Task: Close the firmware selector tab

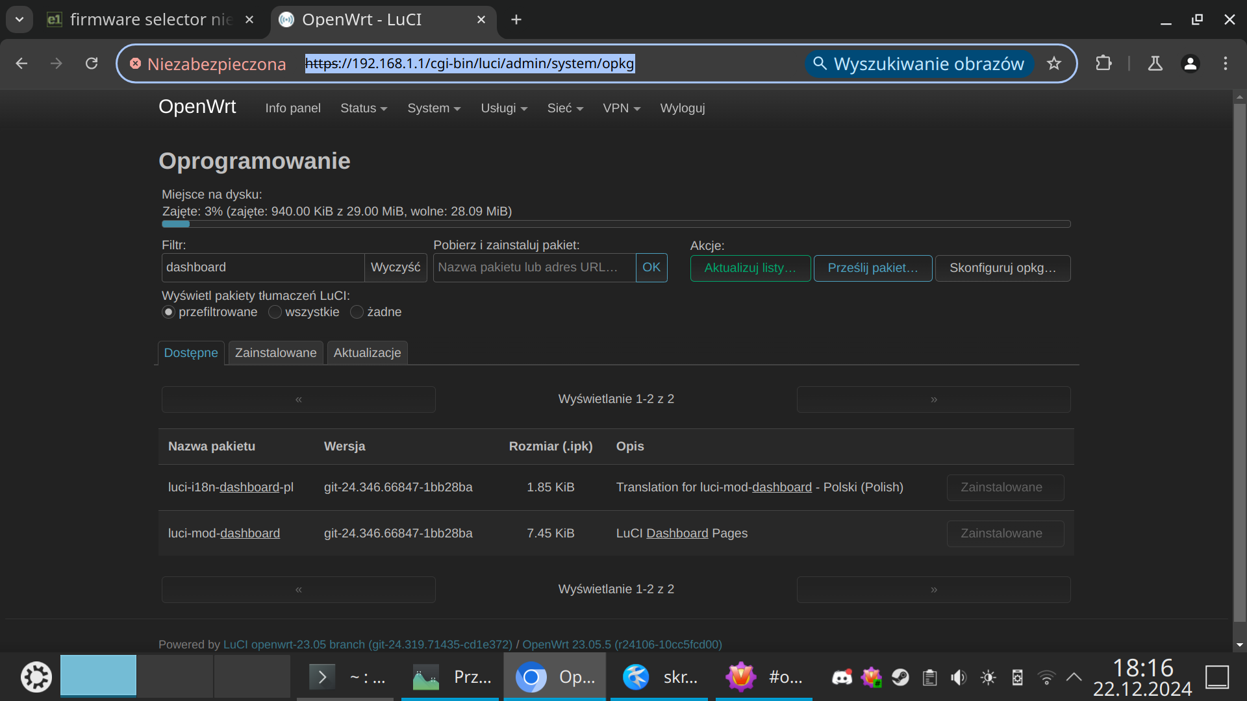Action: click(x=249, y=19)
